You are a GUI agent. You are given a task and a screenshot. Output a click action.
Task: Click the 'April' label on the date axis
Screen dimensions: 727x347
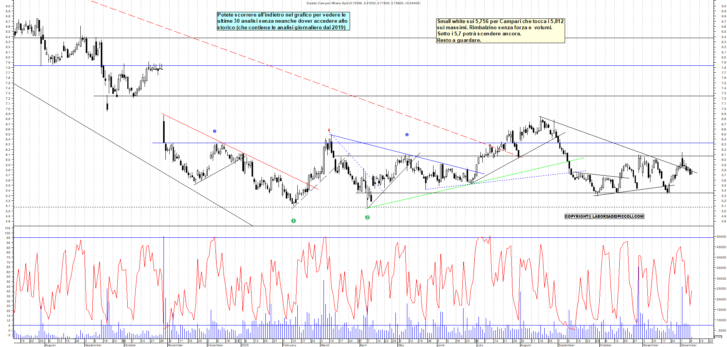(363, 345)
